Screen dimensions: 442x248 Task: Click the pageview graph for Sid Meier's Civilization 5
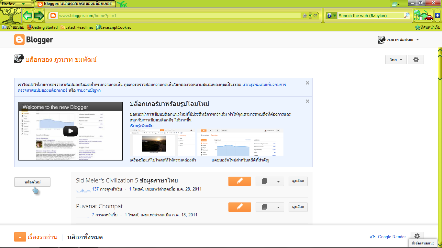click(x=83, y=191)
